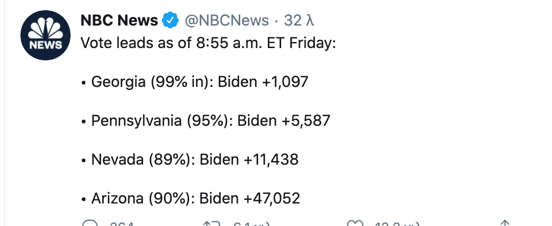Viewport: 552px width, 226px height.
Task: Like the tweet with the heart icon
Action: 354,223
